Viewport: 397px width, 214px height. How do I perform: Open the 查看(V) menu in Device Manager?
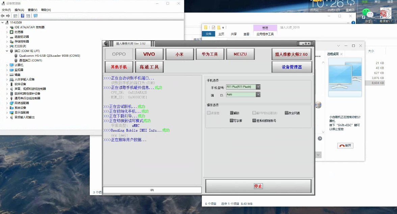(x=33, y=10)
